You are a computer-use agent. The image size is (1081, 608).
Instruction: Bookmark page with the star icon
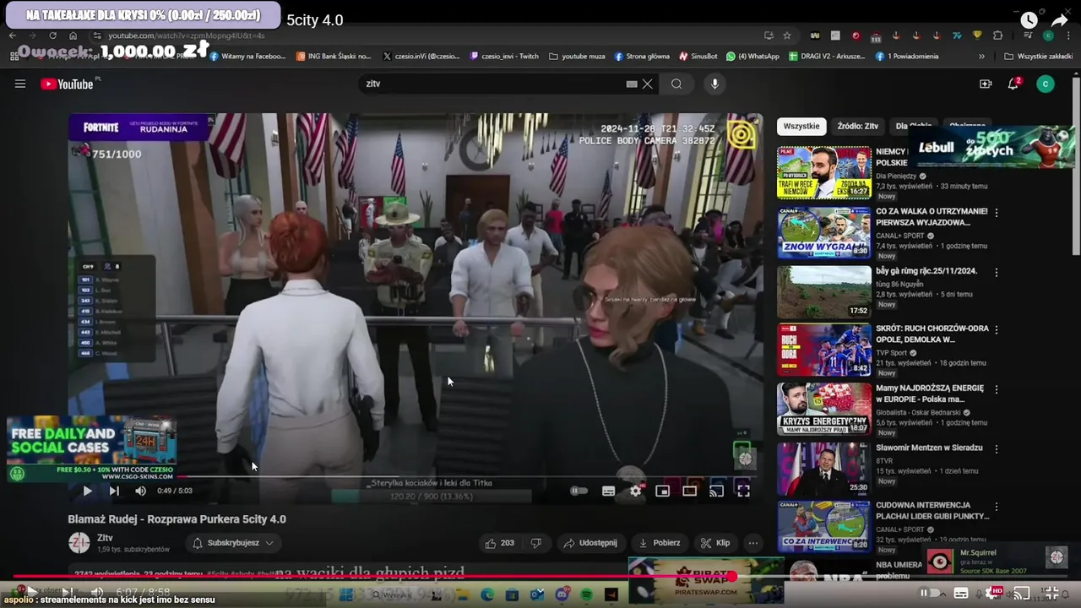tap(787, 35)
